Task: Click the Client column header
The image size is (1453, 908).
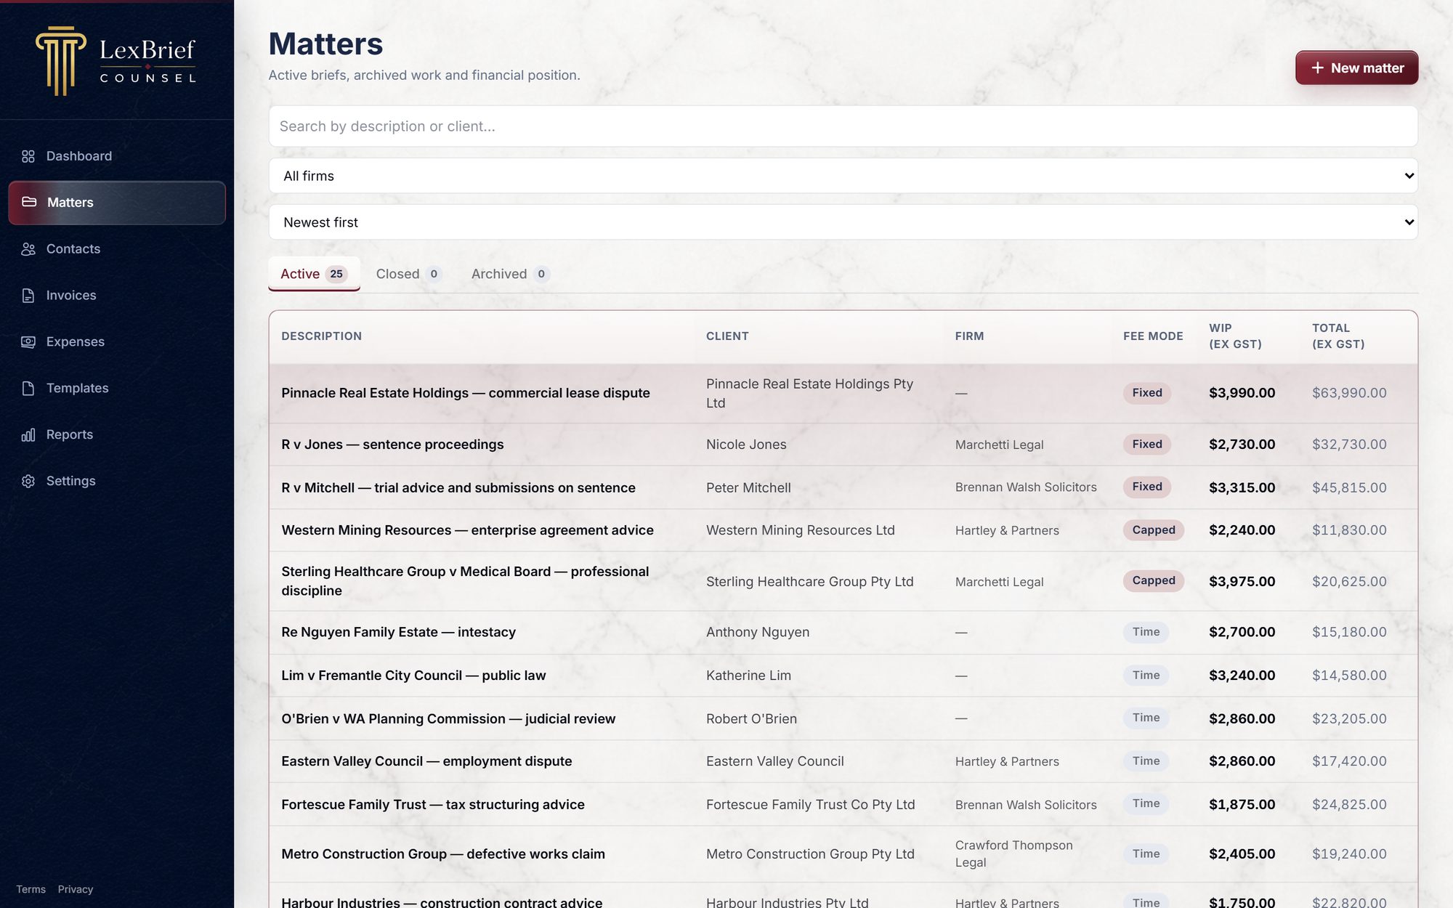Action: [x=727, y=336]
